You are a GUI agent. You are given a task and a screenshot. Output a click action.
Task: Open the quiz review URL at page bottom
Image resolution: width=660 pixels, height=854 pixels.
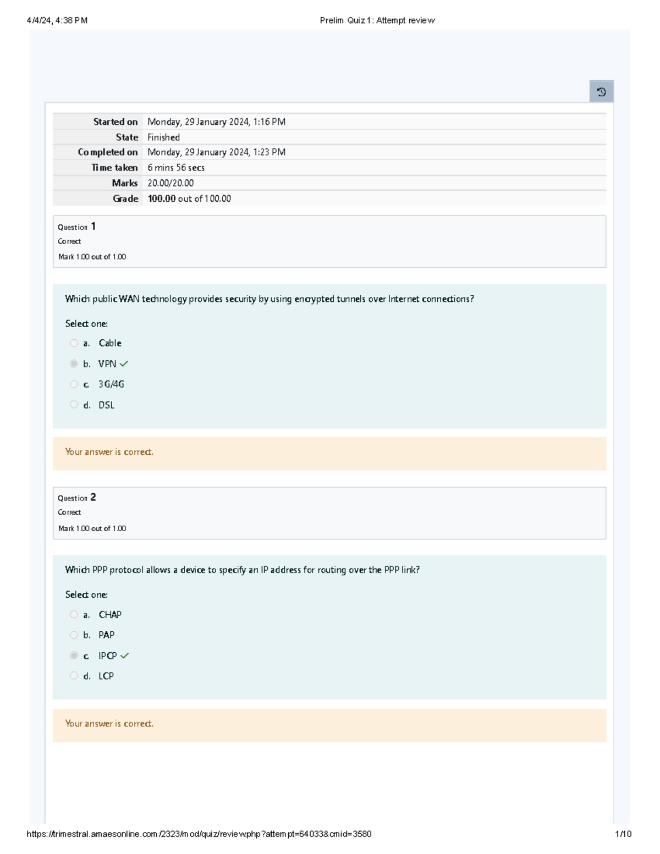click(x=200, y=834)
